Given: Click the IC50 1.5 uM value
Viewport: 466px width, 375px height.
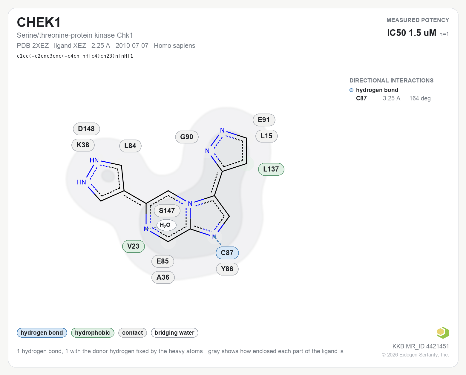Looking at the screenshot, I should click(412, 33).
